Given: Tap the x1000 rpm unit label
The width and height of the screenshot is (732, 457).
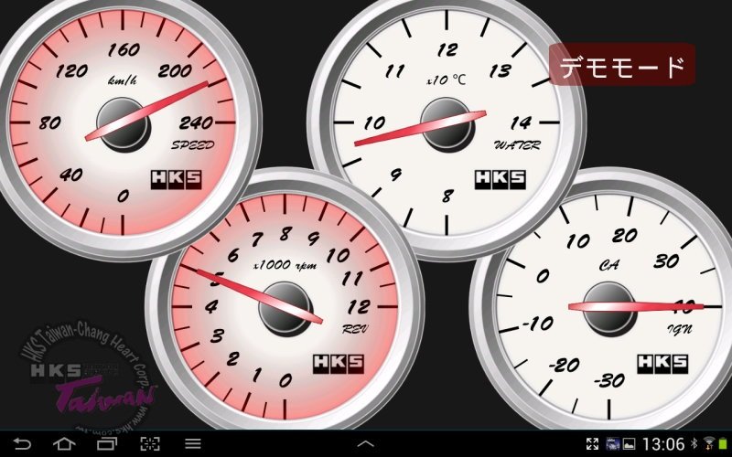Looking at the screenshot, I should click(x=285, y=265).
